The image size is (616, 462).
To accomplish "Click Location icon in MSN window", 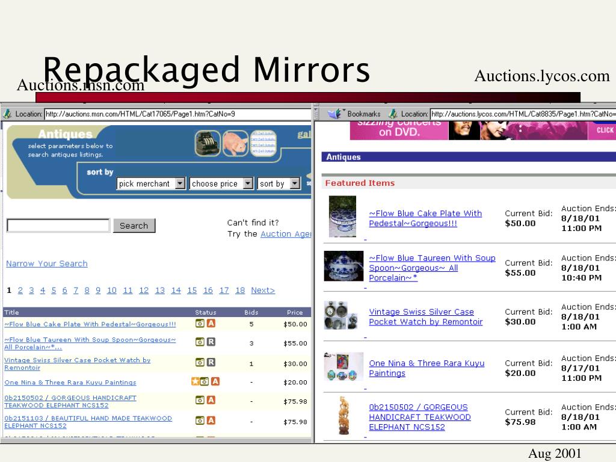I will coord(7,114).
